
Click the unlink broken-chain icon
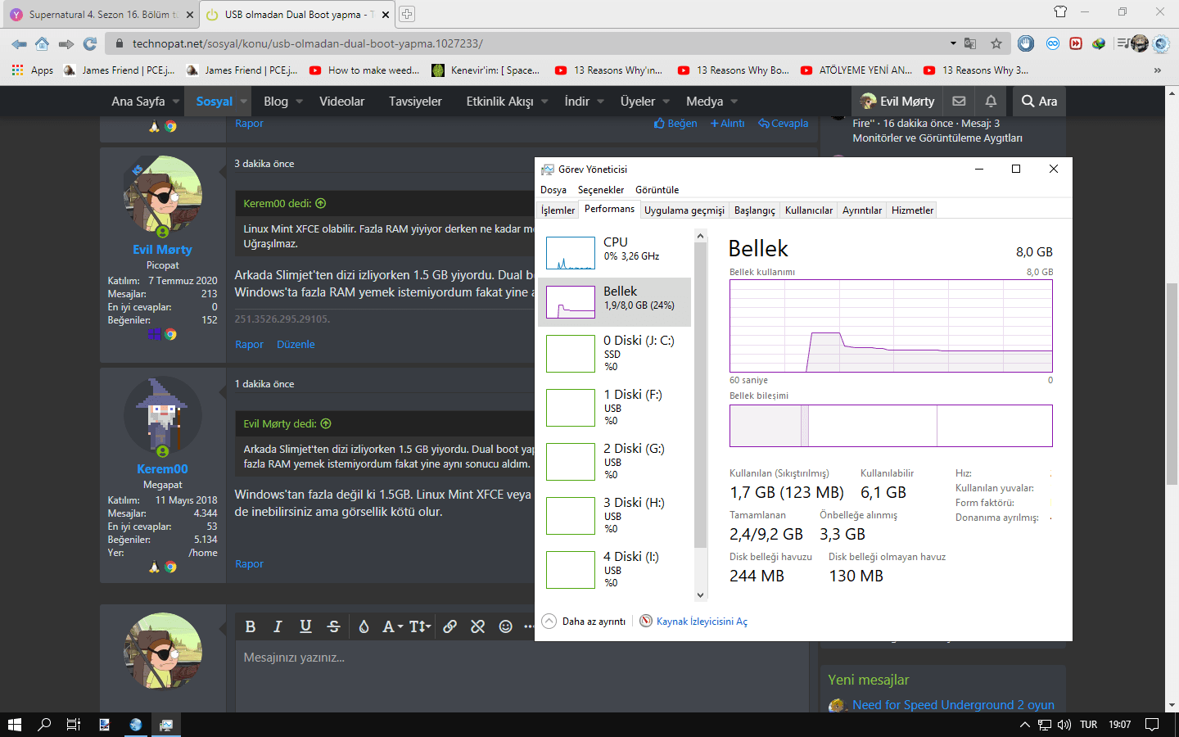click(478, 626)
